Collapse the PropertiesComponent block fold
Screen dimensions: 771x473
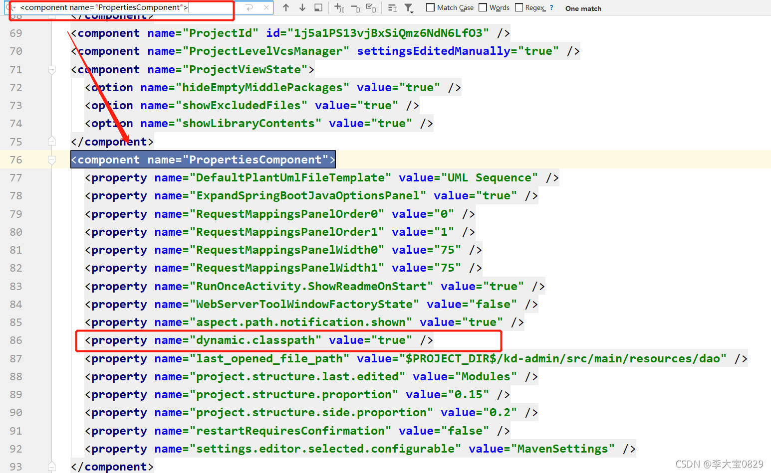[51, 159]
